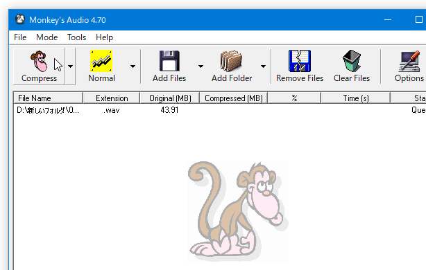Sort by the File Name column header
Screen dimensions: 426x270
[x=48, y=98]
